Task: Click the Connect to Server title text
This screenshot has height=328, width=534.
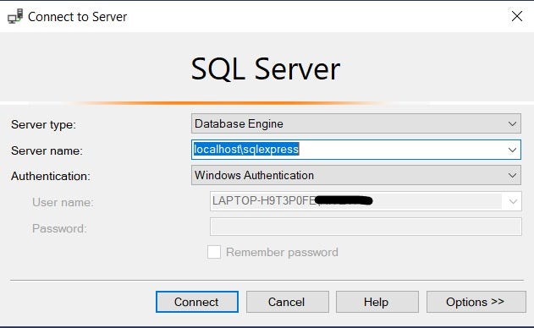Action: (x=77, y=17)
